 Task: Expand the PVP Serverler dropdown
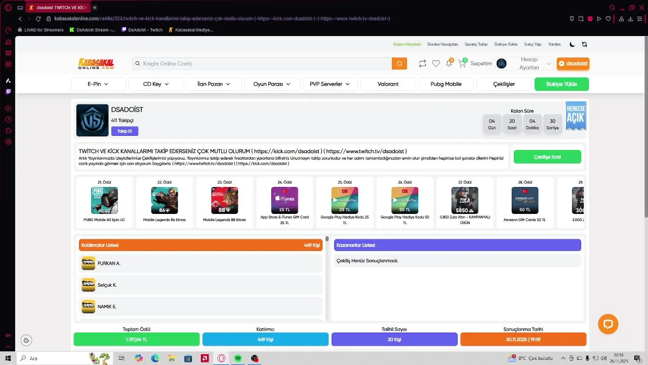[330, 84]
